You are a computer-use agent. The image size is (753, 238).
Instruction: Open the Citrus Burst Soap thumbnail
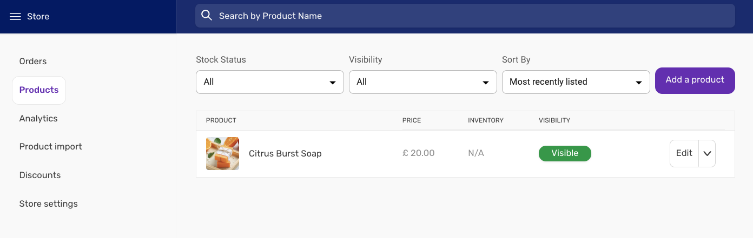coord(222,153)
